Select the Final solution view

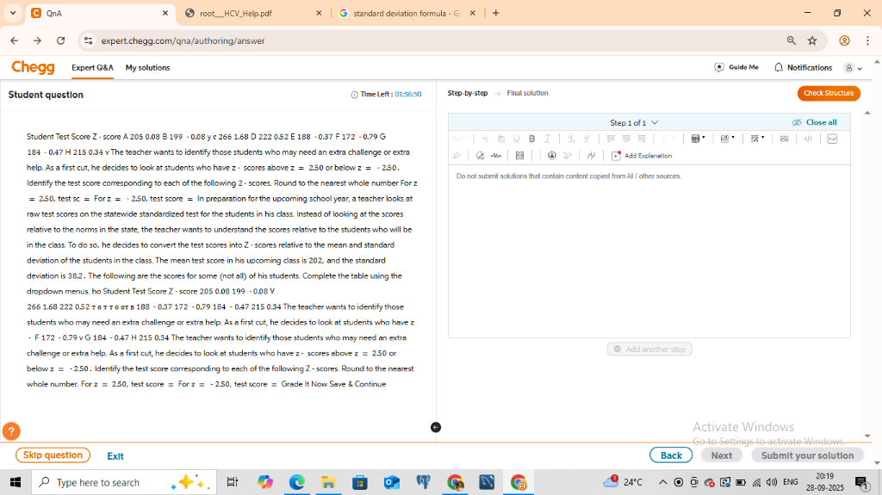[x=528, y=93]
